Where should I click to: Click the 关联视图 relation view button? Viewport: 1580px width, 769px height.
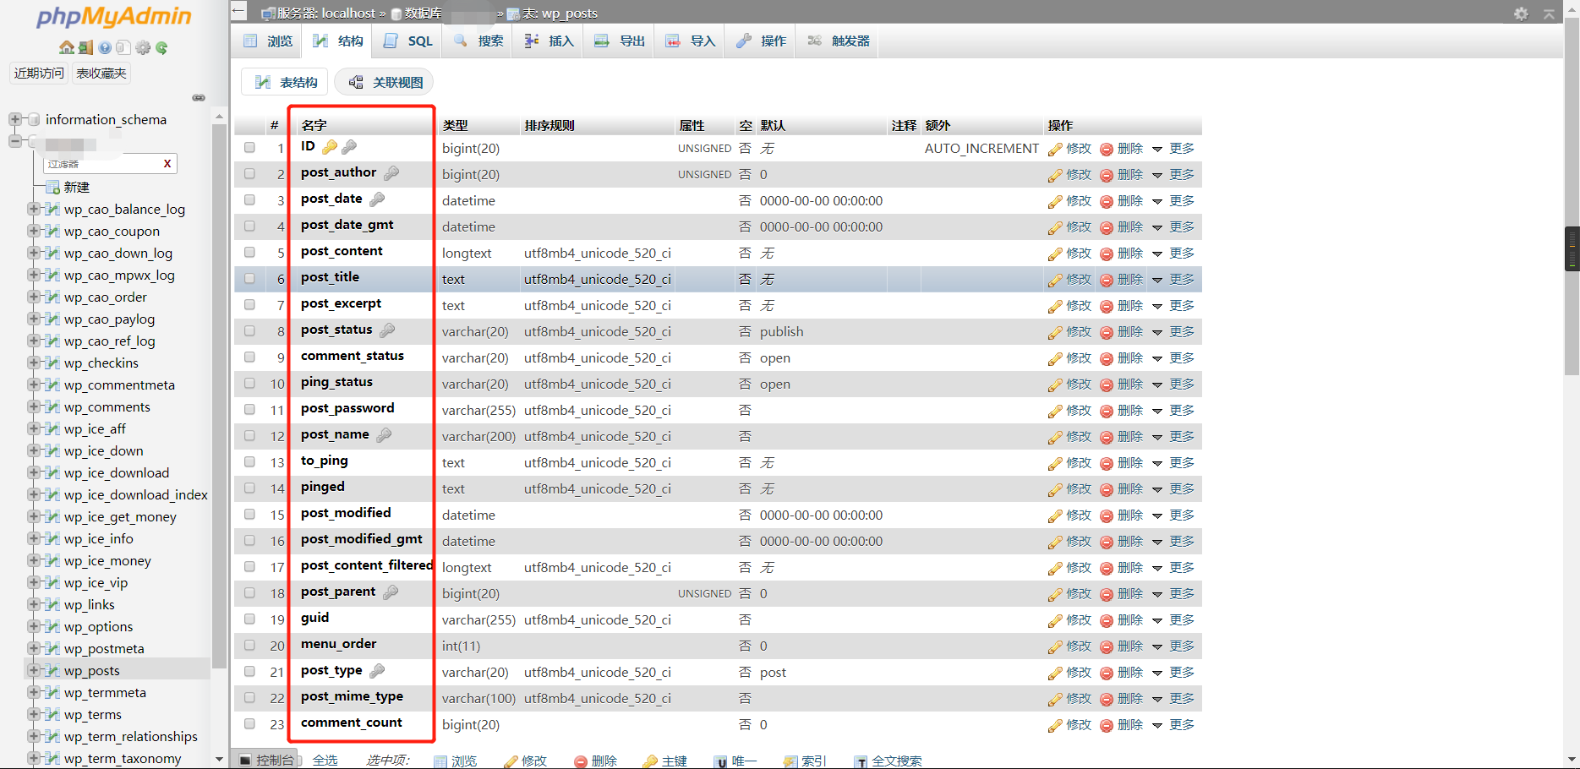coord(385,82)
